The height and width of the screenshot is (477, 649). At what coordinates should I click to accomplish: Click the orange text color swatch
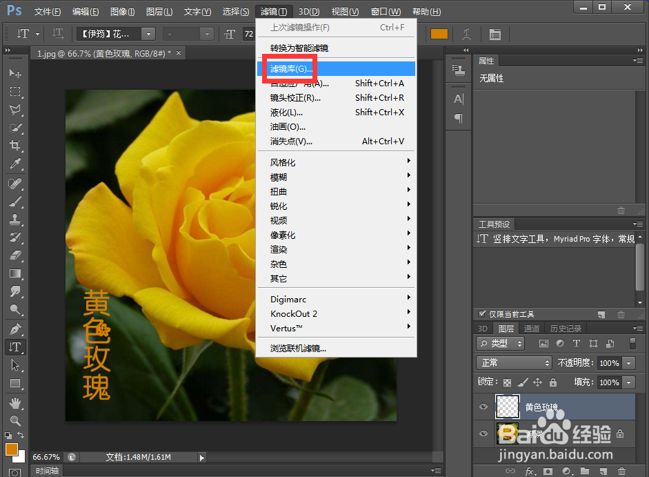pos(439,34)
